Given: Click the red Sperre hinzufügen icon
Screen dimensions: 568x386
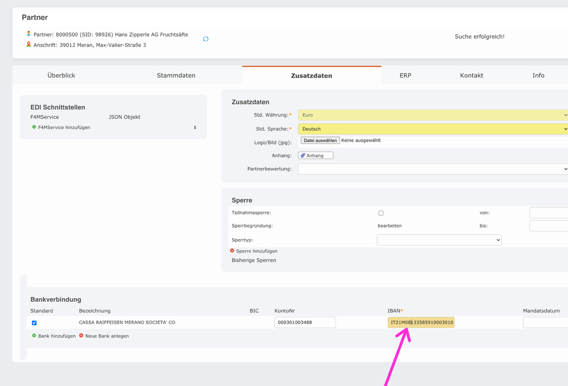Looking at the screenshot, I should coord(232,251).
